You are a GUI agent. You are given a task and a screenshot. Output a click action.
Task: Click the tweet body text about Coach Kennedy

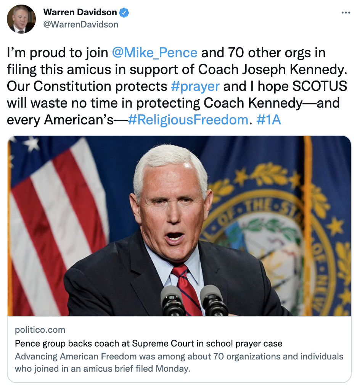point(177,86)
